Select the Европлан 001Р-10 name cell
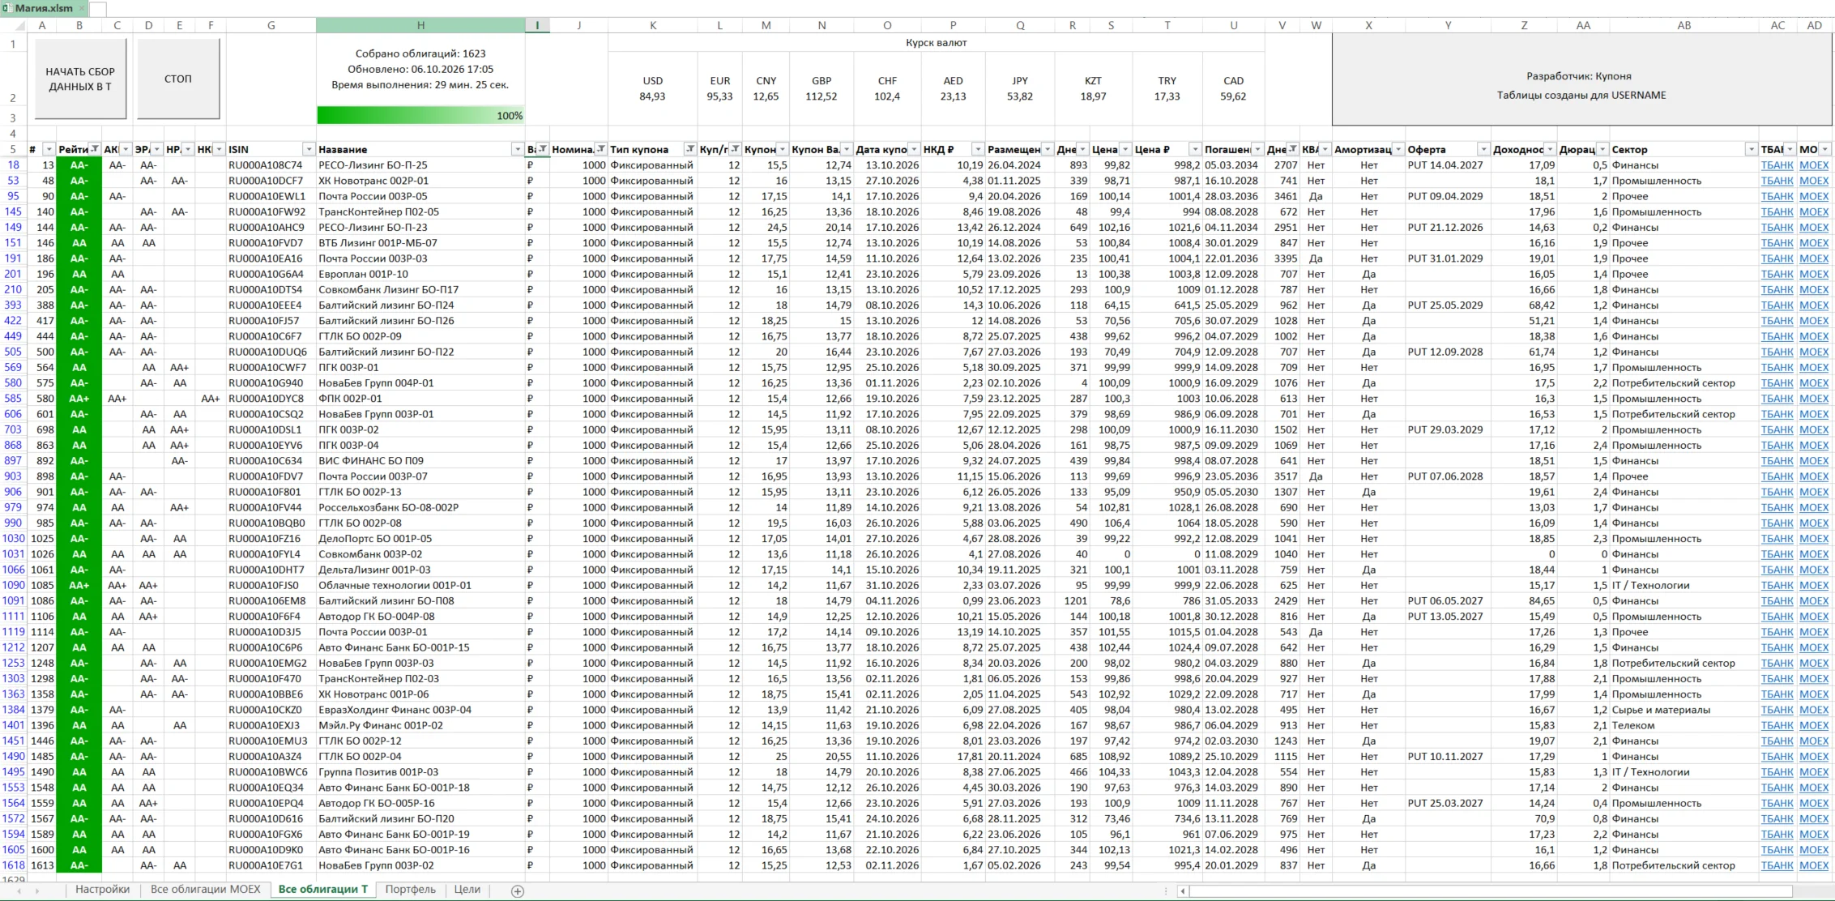The image size is (1835, 901). [x=420, y=274]
